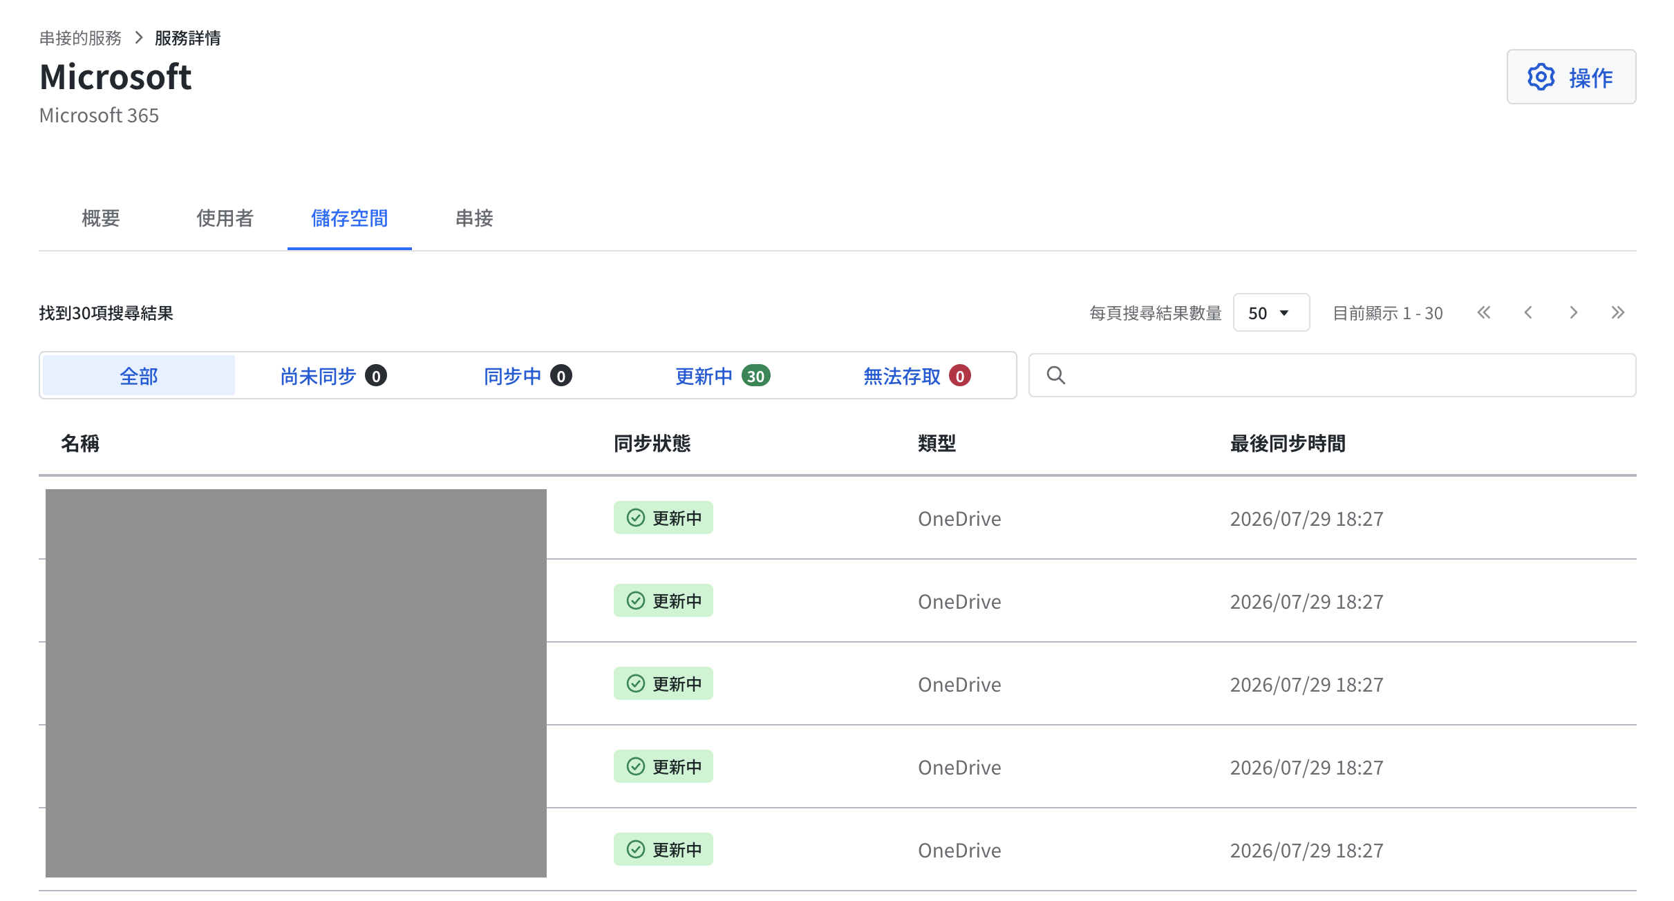Filter by 全部 status
The image size is (1674, 901).
click(x=139, y=376)
